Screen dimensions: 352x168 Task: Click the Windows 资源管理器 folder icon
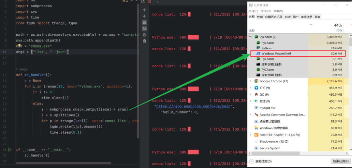click(x=256, y=128)
